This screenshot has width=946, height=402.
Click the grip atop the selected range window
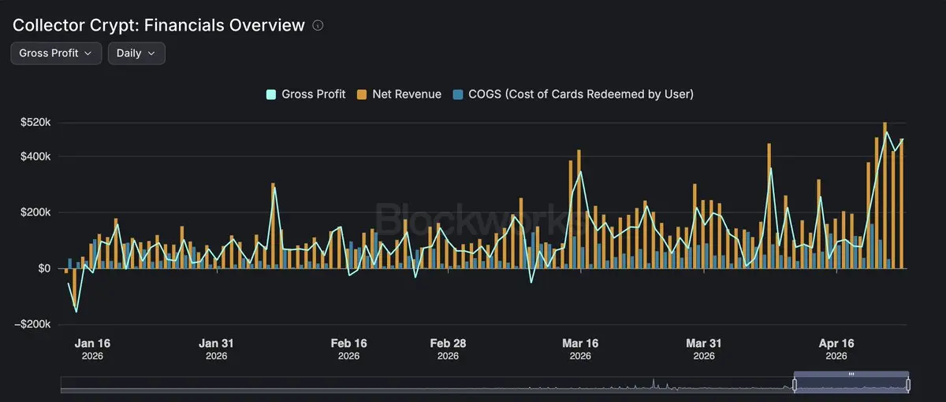click(x=851, y=374)
